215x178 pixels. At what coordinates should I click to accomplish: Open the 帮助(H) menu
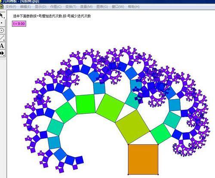tap(134, 7)
